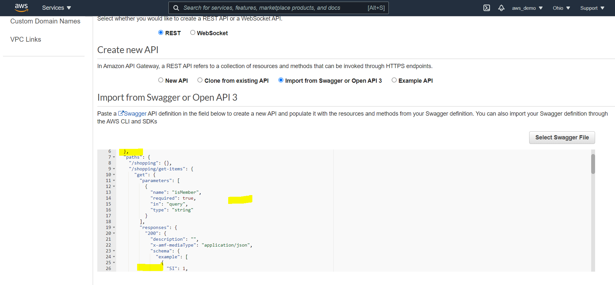The image size is (615, 285).
Task: Click the "200" response code key
Action: coord(152,233)
